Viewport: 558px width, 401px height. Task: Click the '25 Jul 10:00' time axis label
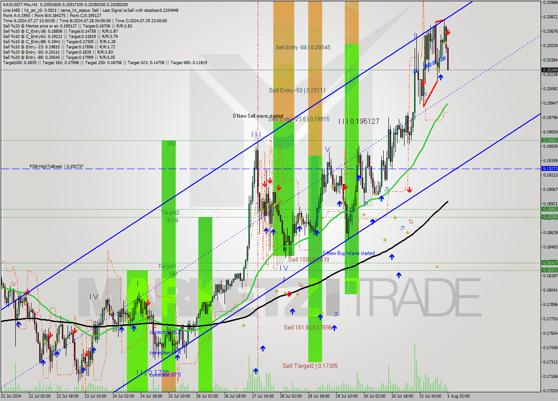(x=179, y=396)
